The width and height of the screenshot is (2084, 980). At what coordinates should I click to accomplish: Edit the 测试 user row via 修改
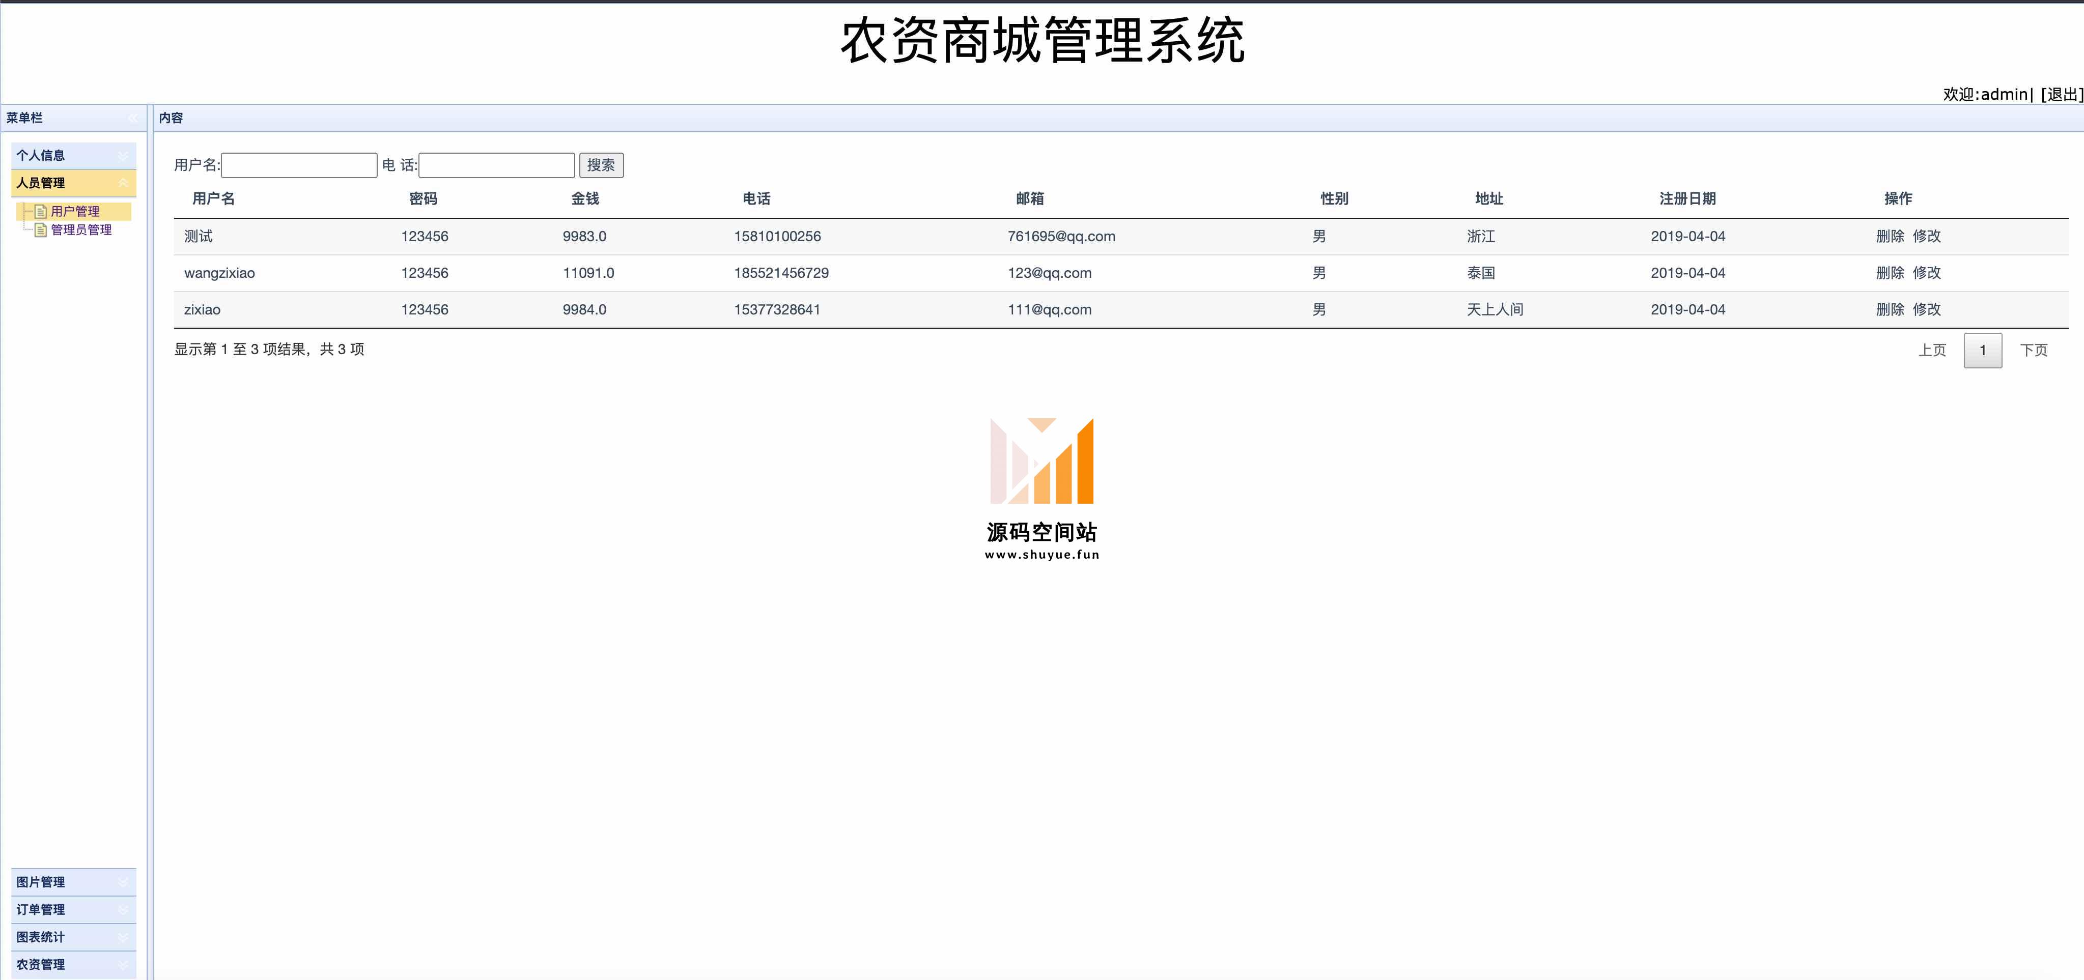1926,236
